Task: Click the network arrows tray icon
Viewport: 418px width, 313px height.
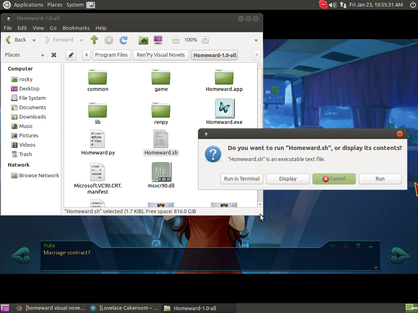Action: coord(343,5)
